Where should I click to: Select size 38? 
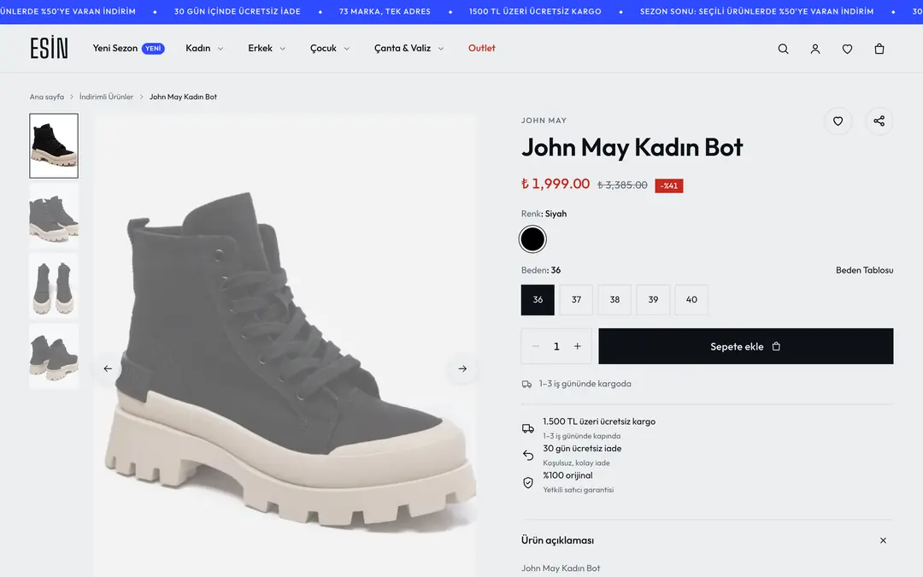(614, 300)
